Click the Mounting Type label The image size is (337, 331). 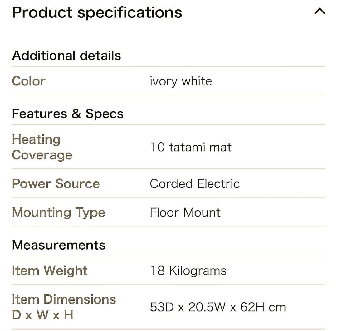pos(58,212)
